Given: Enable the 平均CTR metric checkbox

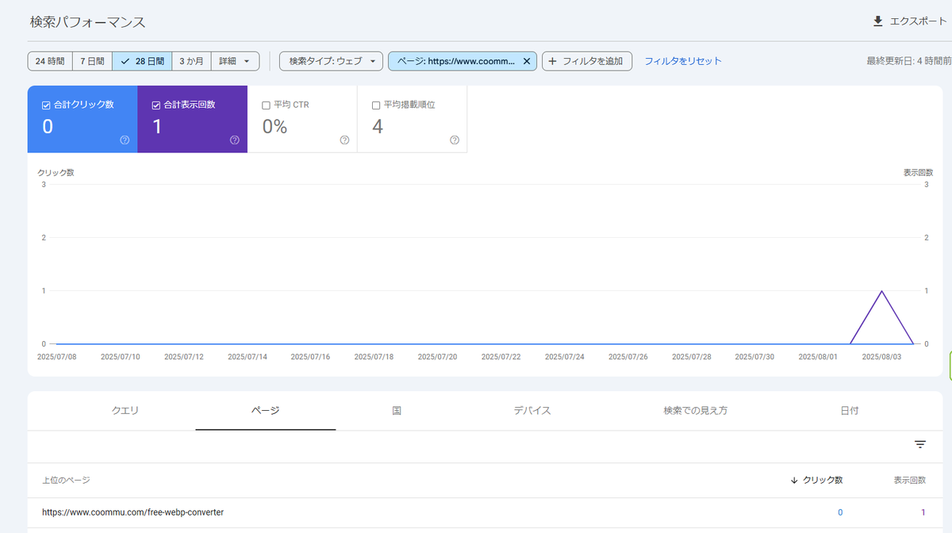Looking at the screenshot, I should click(266, 104).
